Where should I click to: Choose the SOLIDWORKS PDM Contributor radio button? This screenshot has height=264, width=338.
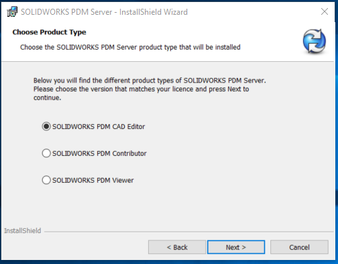click(46, 153)
